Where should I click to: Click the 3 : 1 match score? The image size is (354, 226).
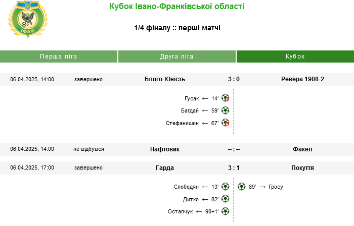[x=234, y=168]
